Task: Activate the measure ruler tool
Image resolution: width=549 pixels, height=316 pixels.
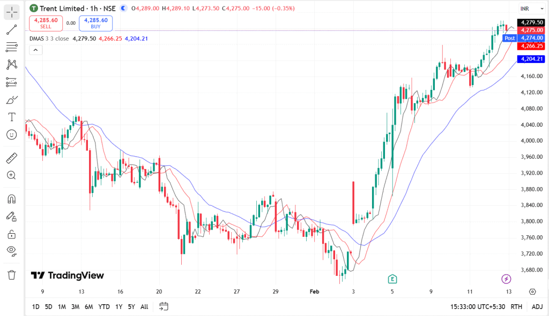Action: 11,157
